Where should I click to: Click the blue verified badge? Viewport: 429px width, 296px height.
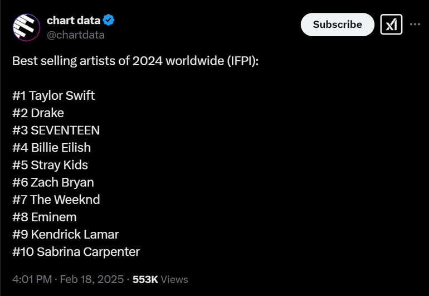coord(109,21)
